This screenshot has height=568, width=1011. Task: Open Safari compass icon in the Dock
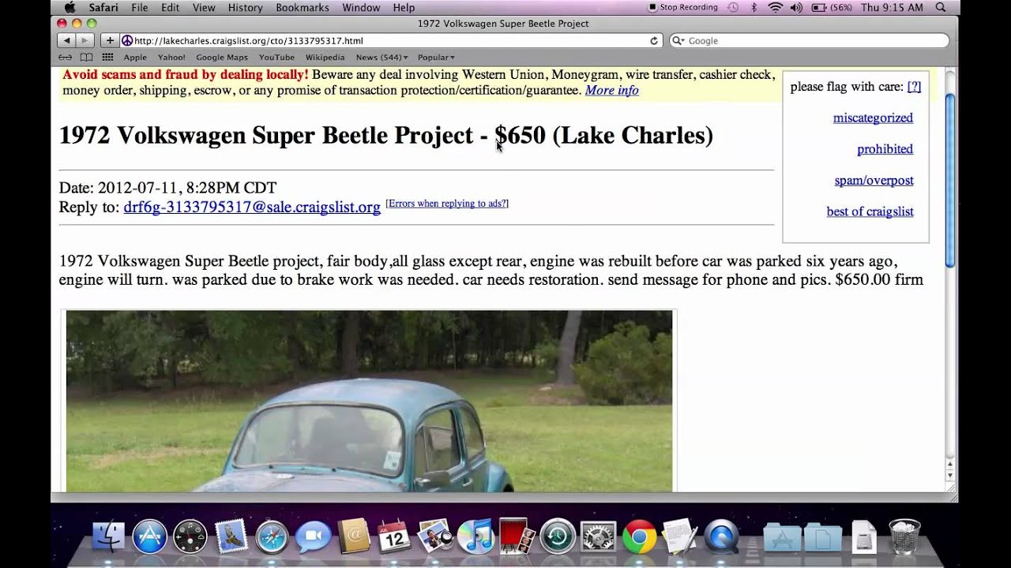[272, 537]
